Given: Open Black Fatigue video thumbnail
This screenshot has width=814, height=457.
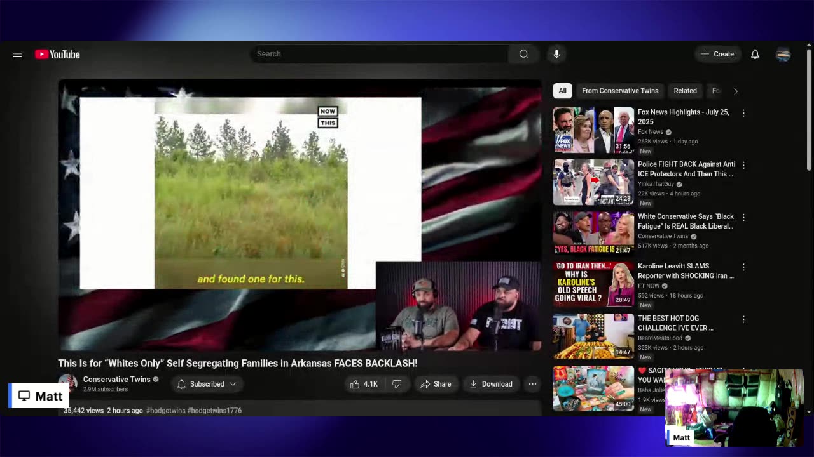Looking at the screenshot, I should 593,234.
